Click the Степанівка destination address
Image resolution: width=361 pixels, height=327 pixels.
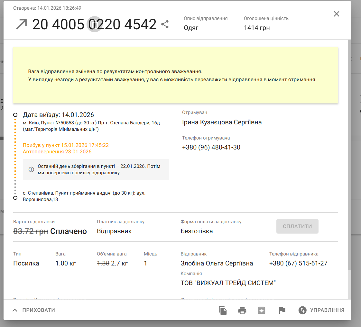84,196
